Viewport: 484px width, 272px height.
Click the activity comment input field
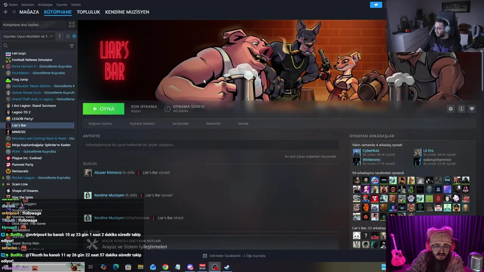coord(211,145)
